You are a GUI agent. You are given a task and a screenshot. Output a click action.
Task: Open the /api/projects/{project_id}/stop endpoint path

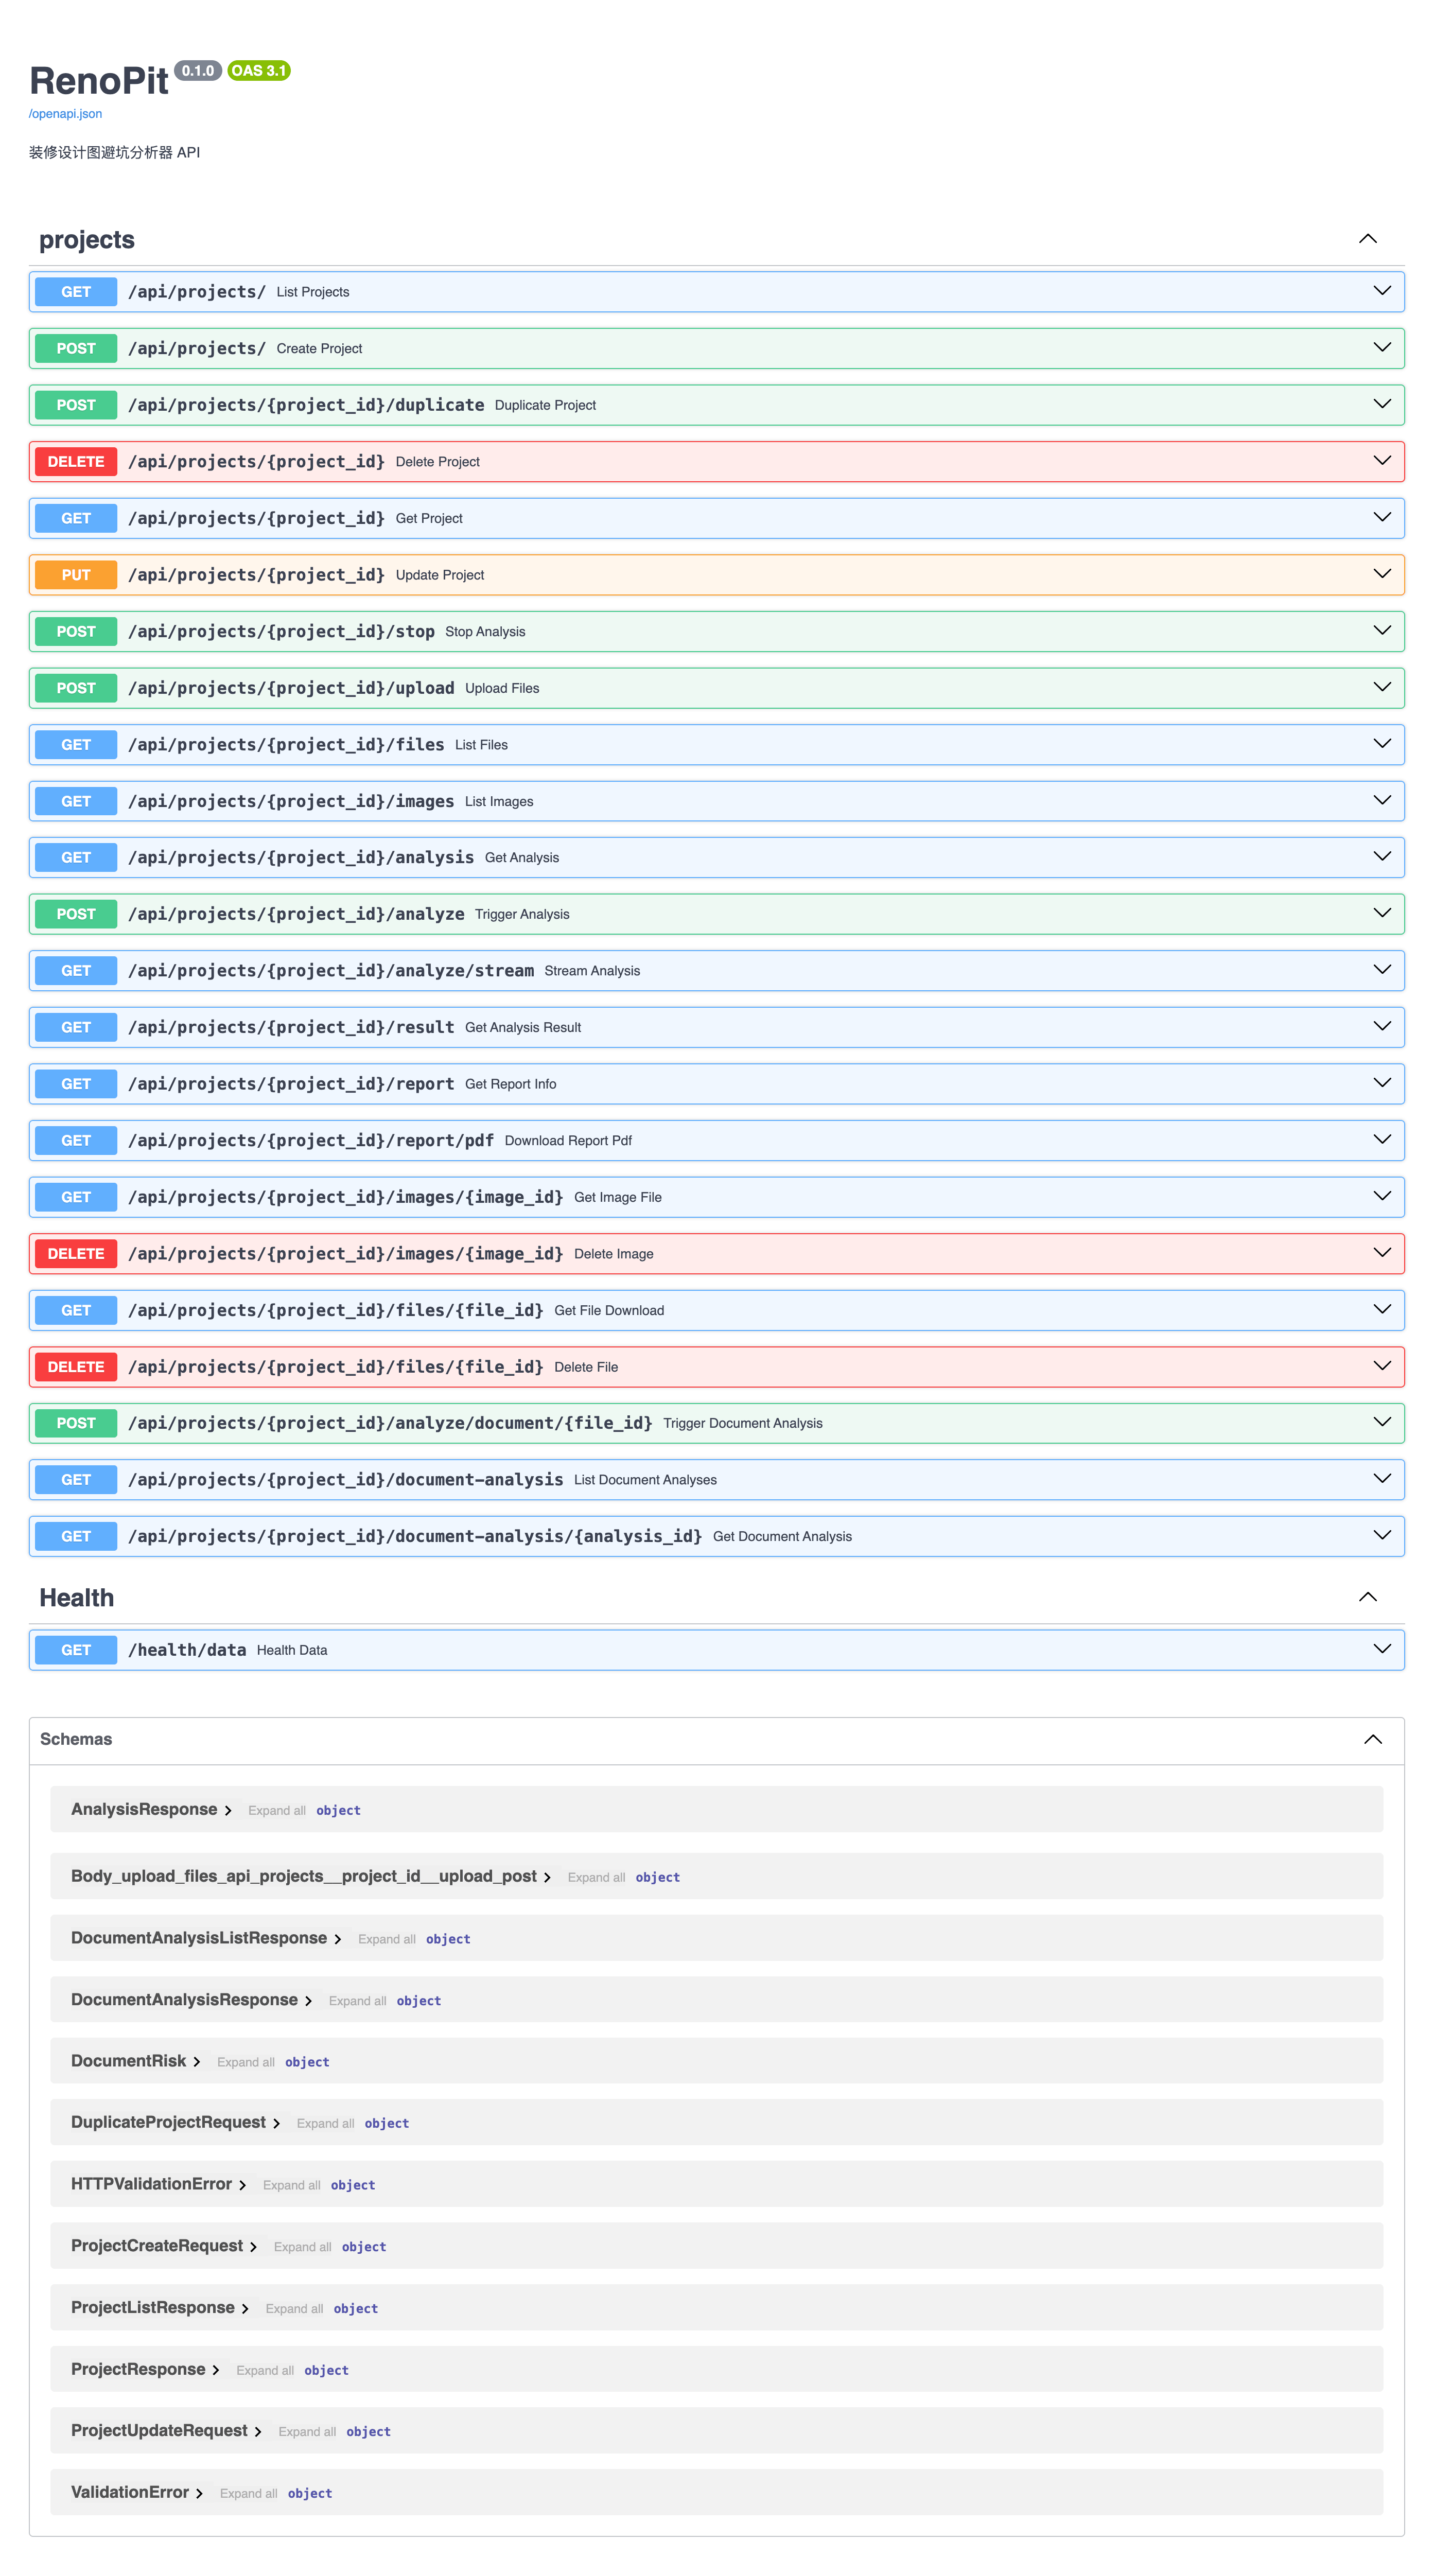(281, 631)
